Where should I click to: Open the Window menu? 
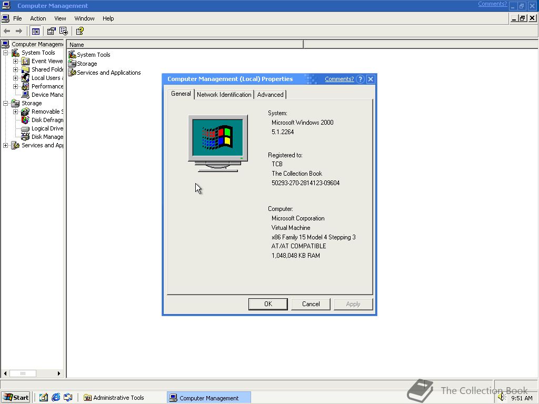pyautogui.click(x=85, y=18)
